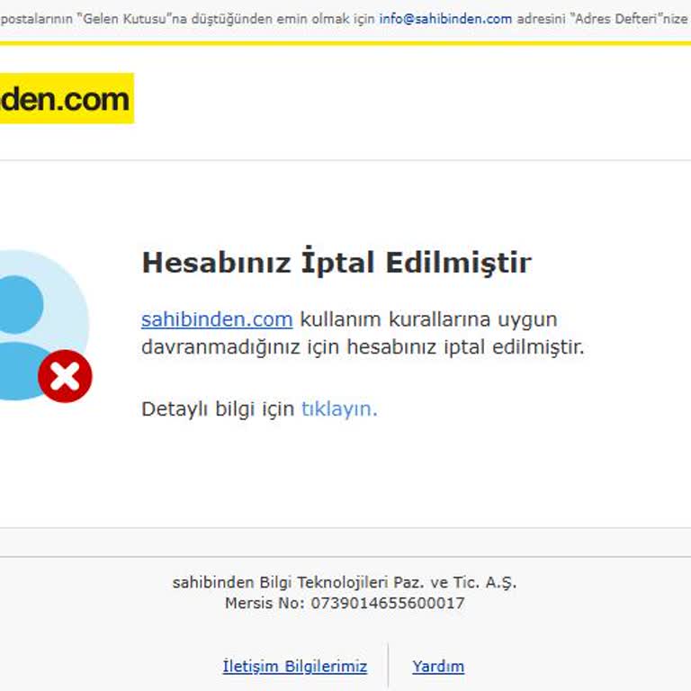Open the sahibinden.com link in message body
691x691 pixels.
[217, 319]
